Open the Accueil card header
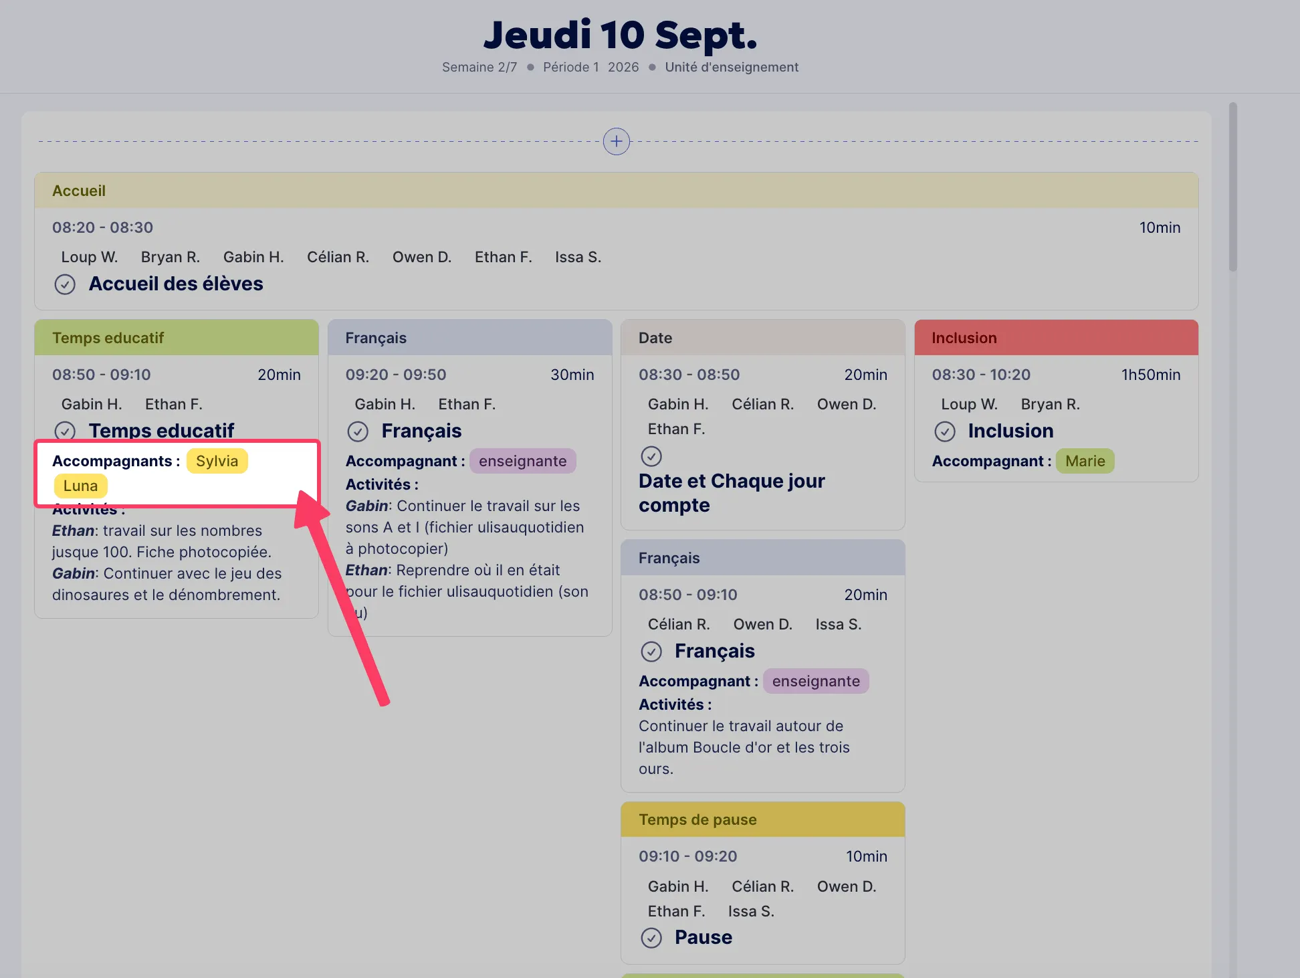 pos(616,191)
